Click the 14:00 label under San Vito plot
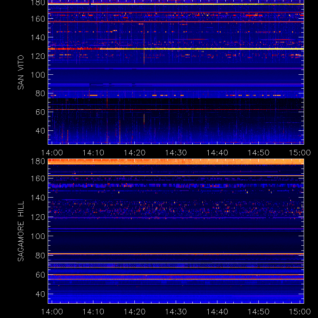Viewport: 318px width, 318px height. coord(52,153)
